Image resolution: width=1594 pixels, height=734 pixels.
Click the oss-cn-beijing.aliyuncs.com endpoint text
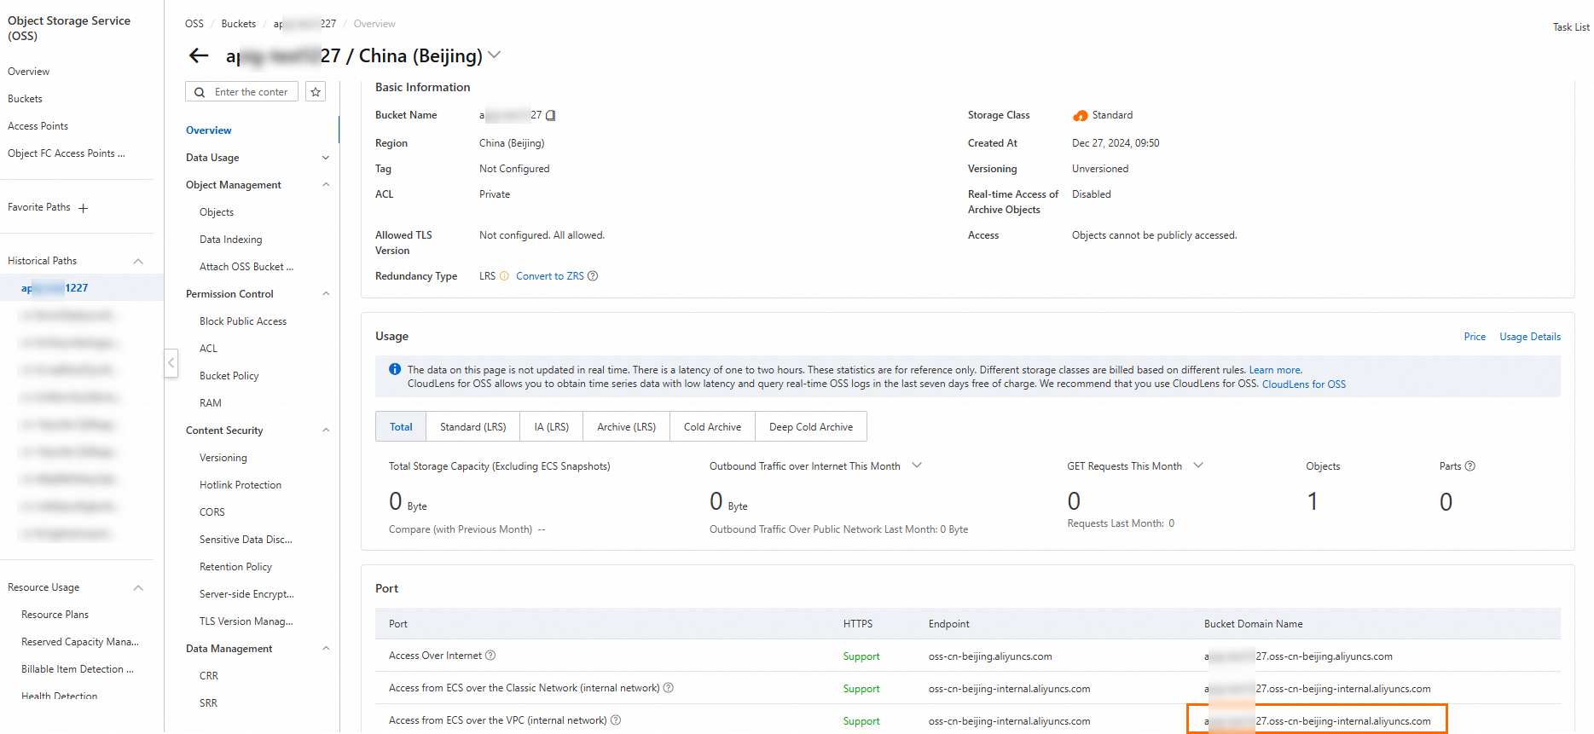[x=990, y=656]
